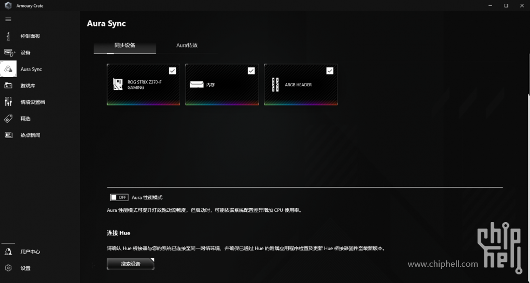Turn on the Aura 性能模式 switch
Viewport: 530px width, 283px height.
(x=120, y=197)
